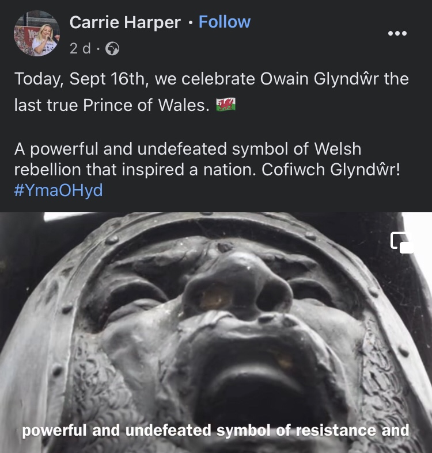Open Carrie Harper's profile picture
432x453 pixels.
pos(37,33)
